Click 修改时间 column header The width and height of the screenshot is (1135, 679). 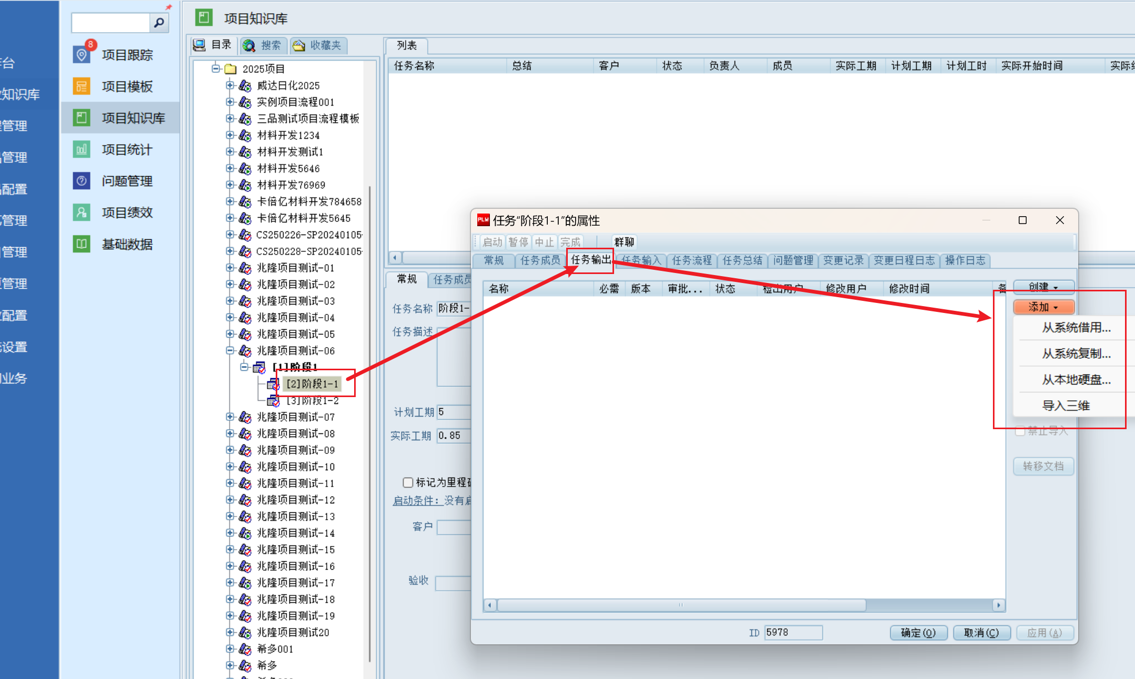click(938, 288)
